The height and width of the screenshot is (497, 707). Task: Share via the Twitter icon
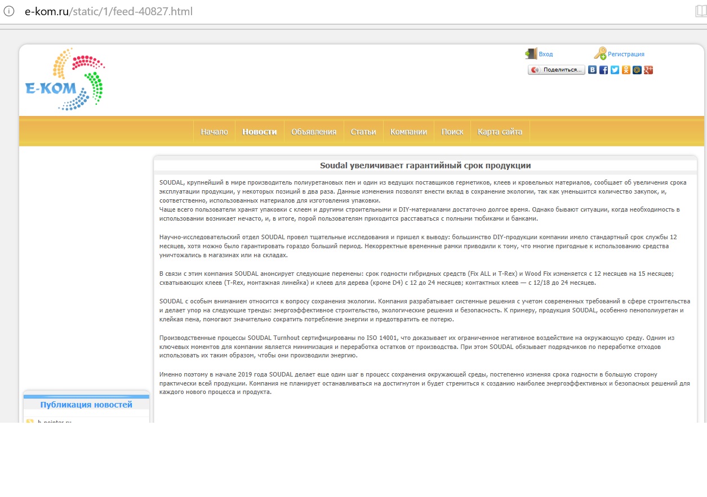coord(615,70)
